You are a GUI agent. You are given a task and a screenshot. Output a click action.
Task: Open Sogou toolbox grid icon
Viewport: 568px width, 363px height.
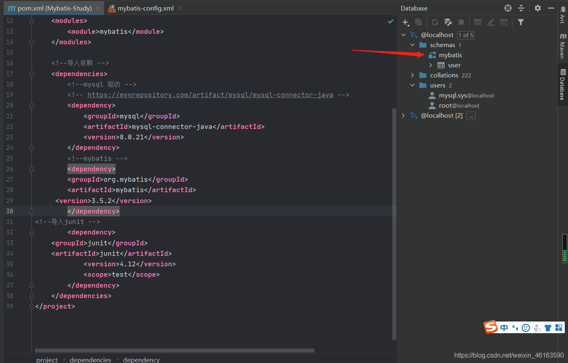pyautogui.click(x=559, y=328)
